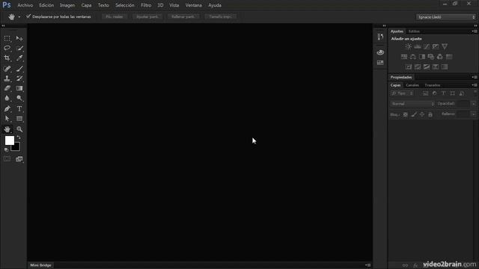This screenshot has height=269, width=479.
Task: Switch to the Canales tab
Action: tap(412, 85)
